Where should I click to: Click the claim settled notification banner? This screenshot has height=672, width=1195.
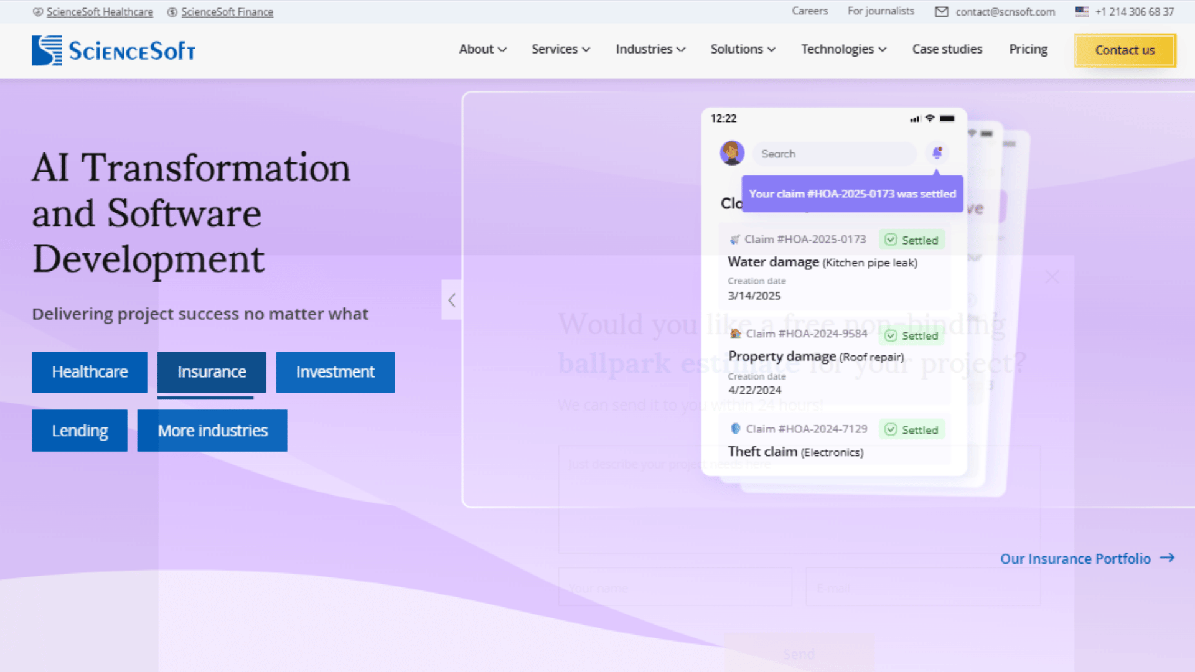(x=853, y=194)
